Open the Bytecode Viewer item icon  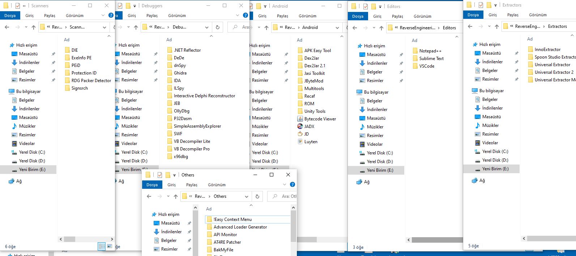coord(300,119)
